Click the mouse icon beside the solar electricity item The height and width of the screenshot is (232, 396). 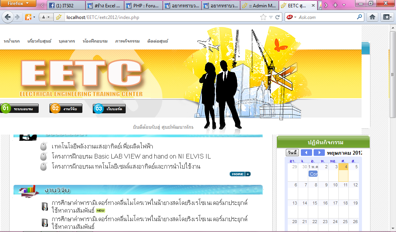[x=43, y=146]
